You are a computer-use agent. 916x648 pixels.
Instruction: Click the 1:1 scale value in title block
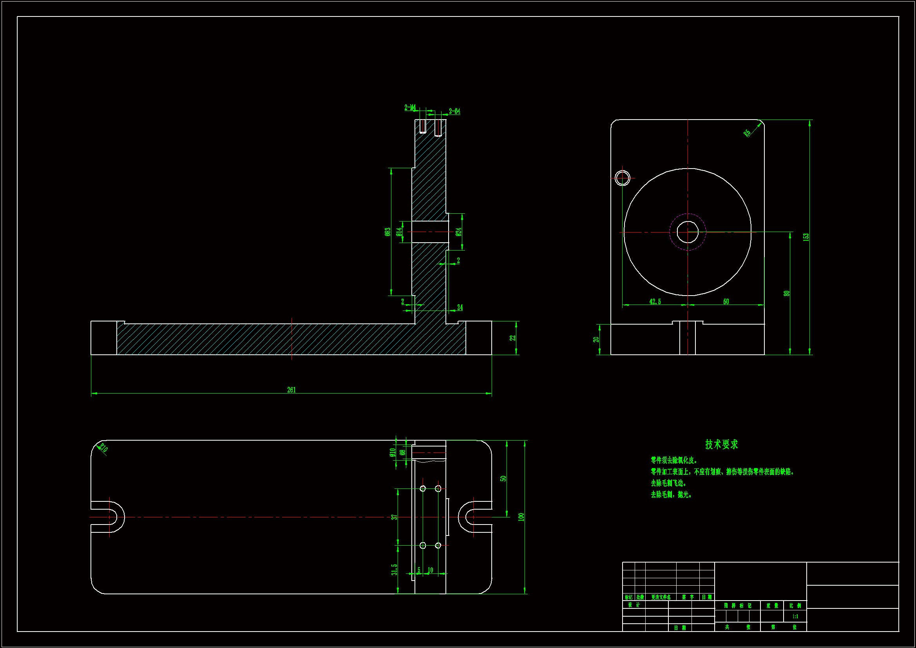795,617
